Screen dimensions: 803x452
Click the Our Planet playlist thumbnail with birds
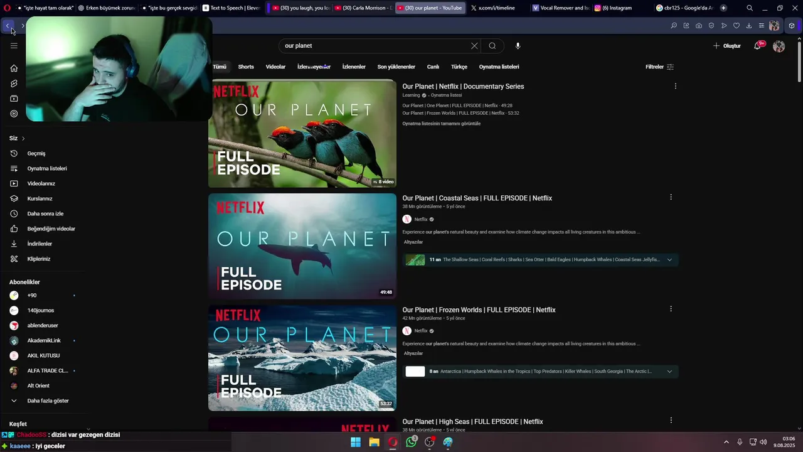coord(302,134)
